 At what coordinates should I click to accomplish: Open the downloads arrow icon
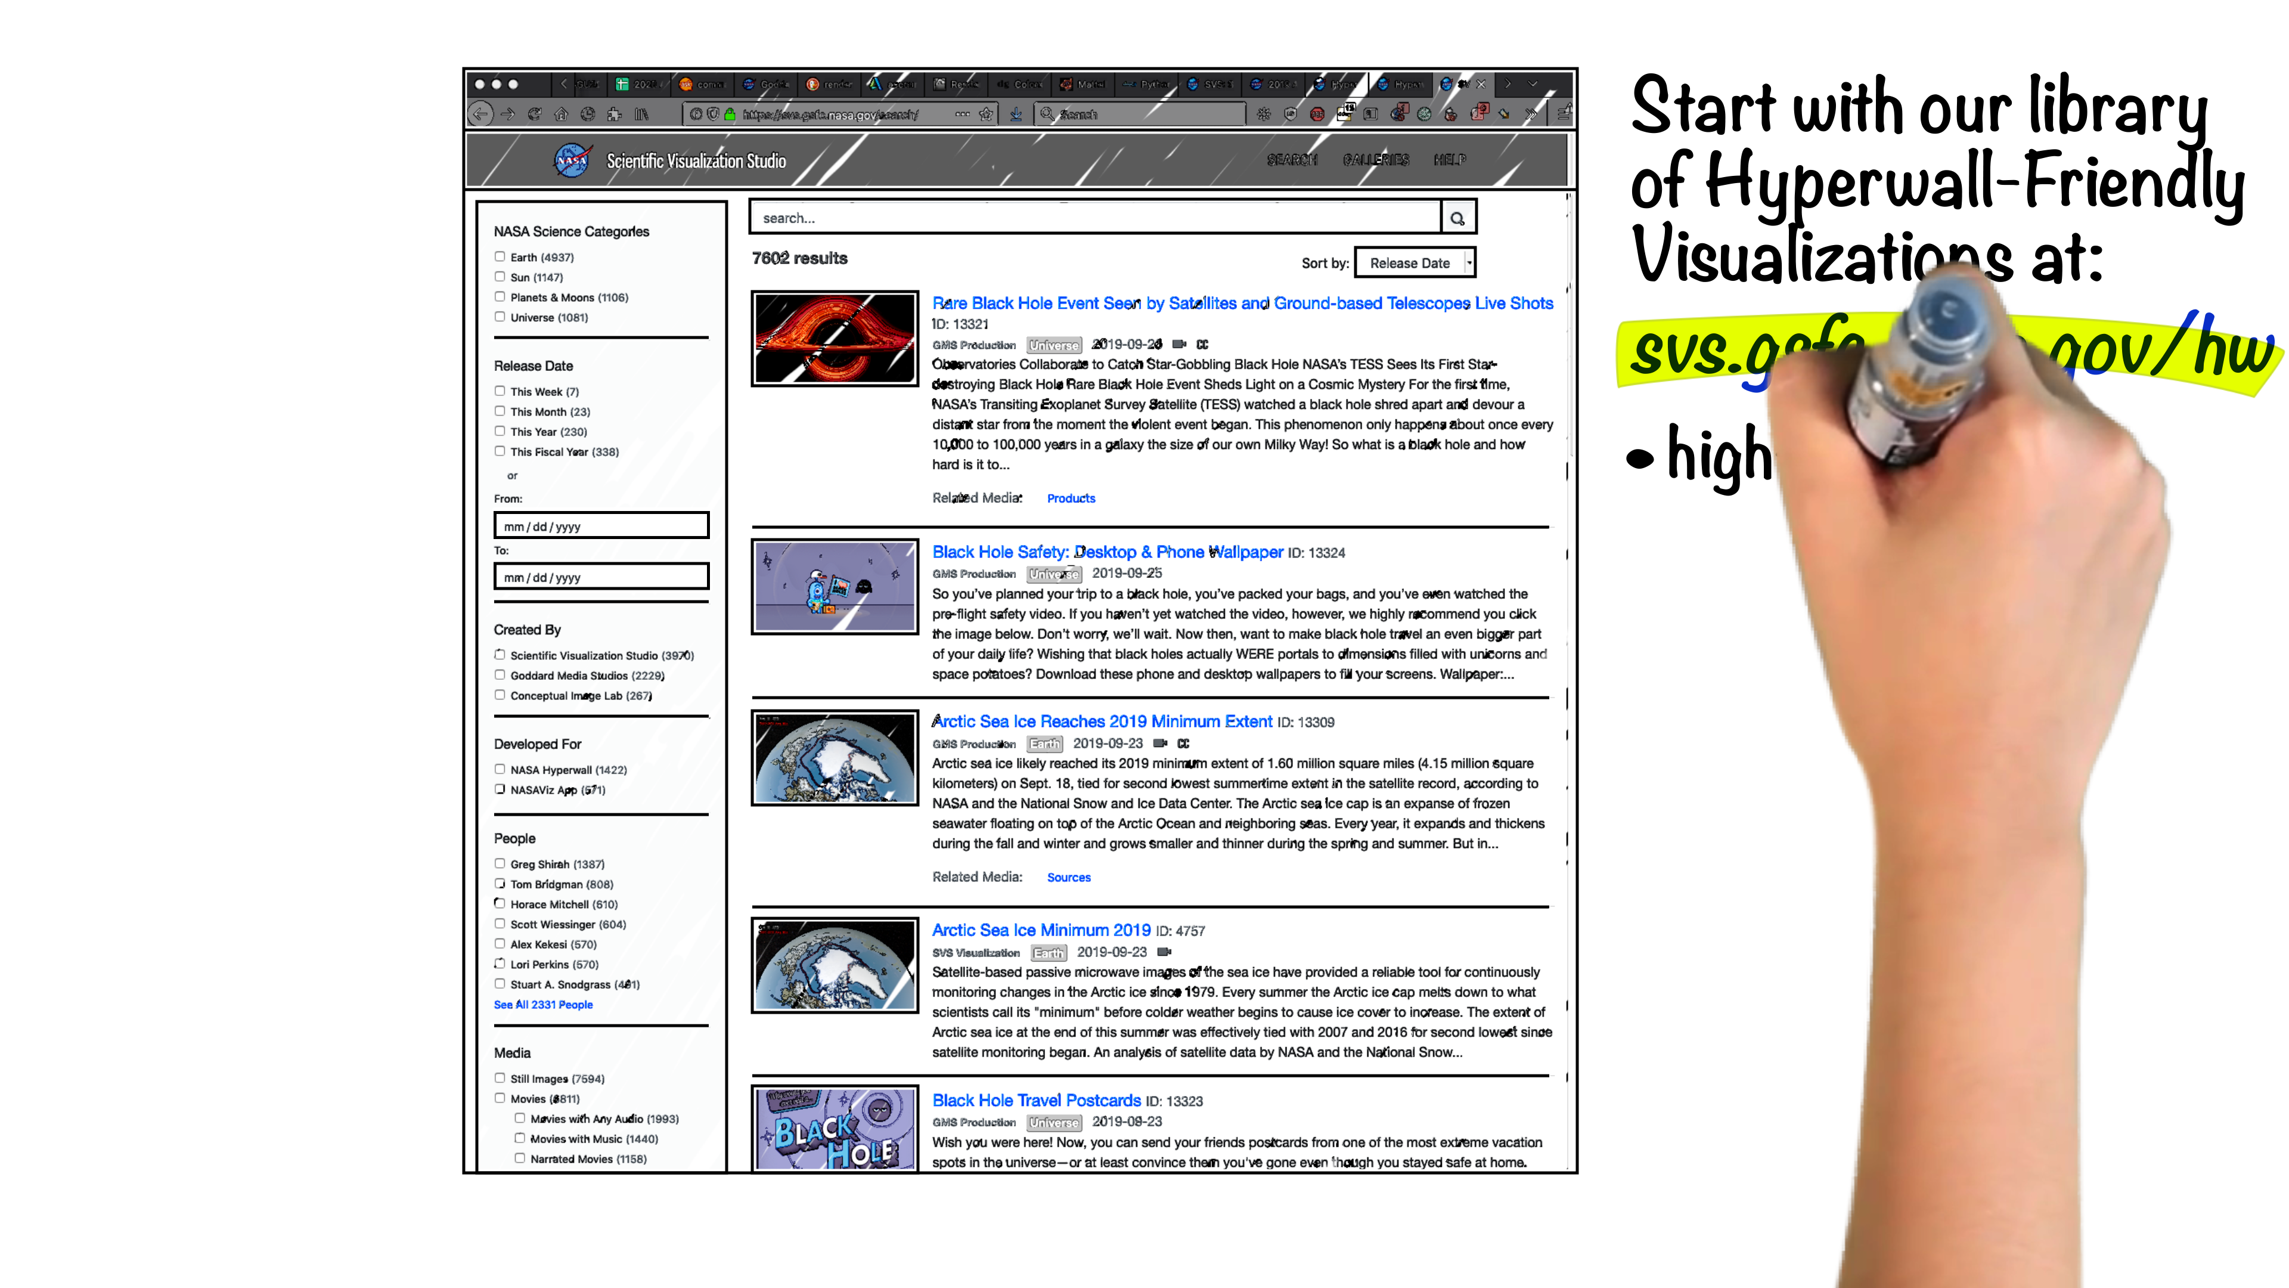pyautogui.click(x=1016, y=114)
